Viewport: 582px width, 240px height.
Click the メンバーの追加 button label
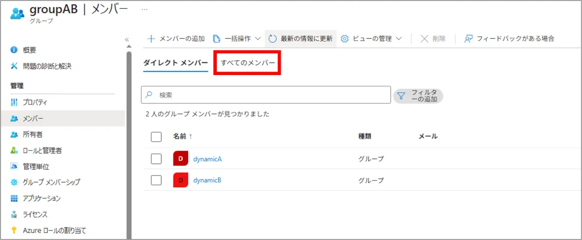pyautogui.click(x=182, y=39)
